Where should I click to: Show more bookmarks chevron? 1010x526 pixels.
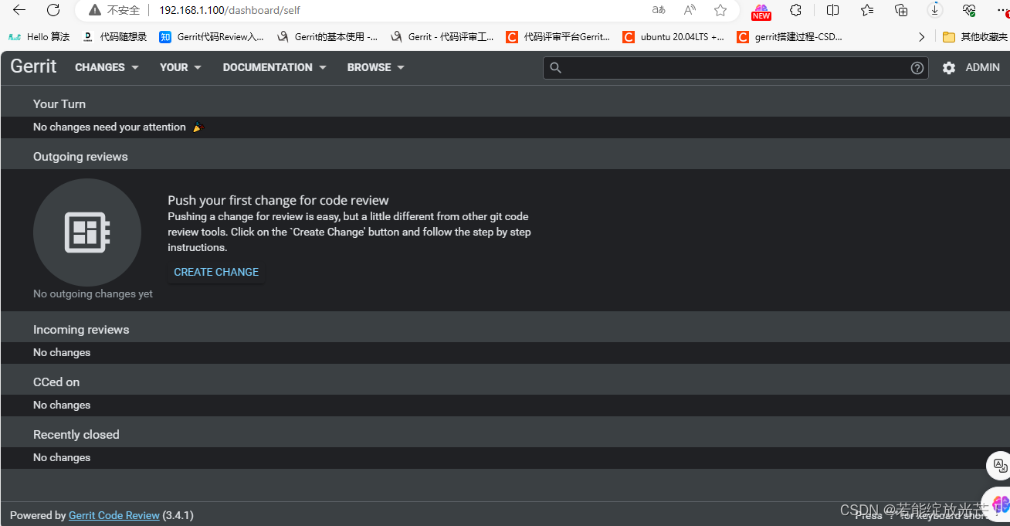coord(921,36)
